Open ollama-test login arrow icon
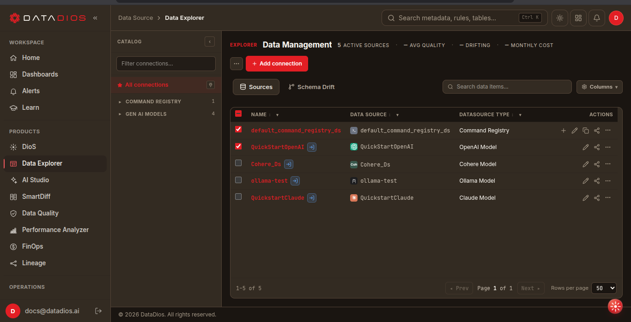Viewport: 631px width, 322px height. pos(295,181)
